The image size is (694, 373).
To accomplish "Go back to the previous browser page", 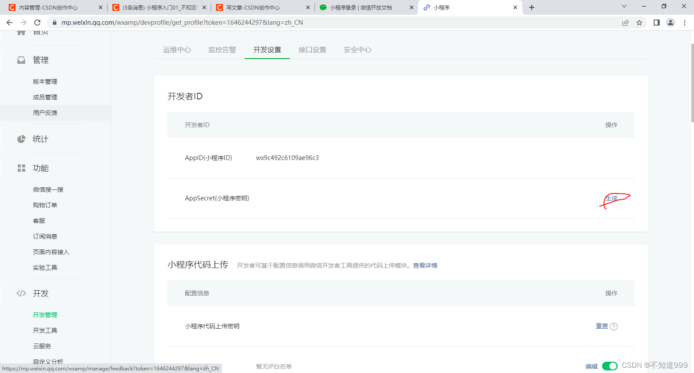I will [10, 23].
